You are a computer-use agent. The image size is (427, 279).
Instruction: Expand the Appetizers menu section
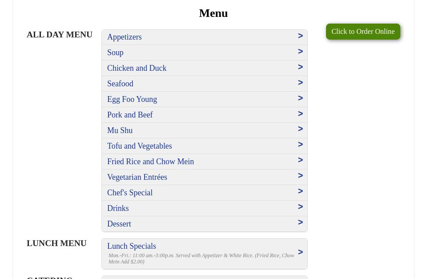tap(124, 37)
